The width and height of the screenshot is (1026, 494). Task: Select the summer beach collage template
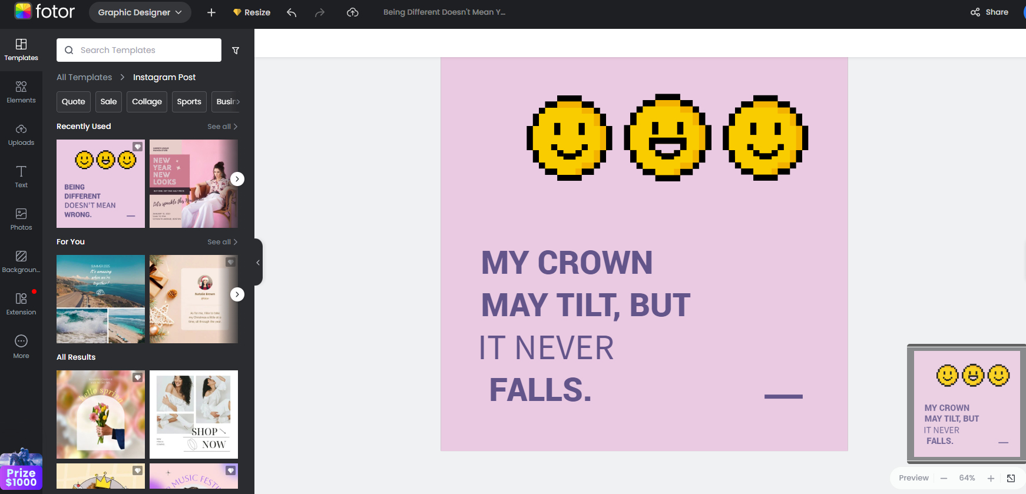click(x=101, y=299)
